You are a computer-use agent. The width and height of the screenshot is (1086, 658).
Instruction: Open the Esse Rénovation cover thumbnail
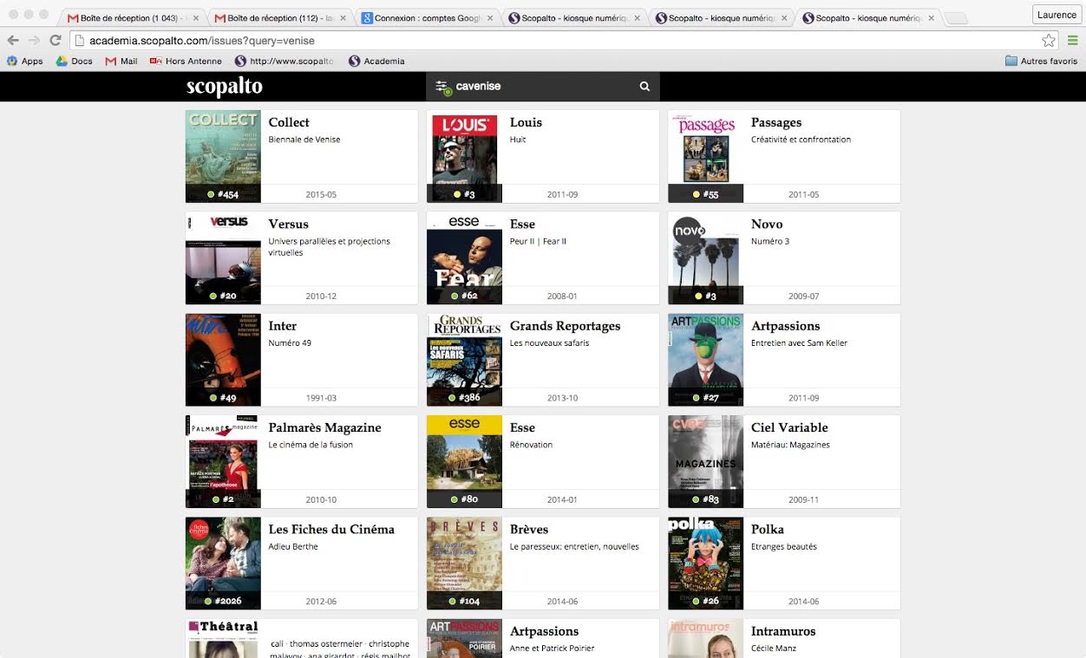click(x=464, y=462)
